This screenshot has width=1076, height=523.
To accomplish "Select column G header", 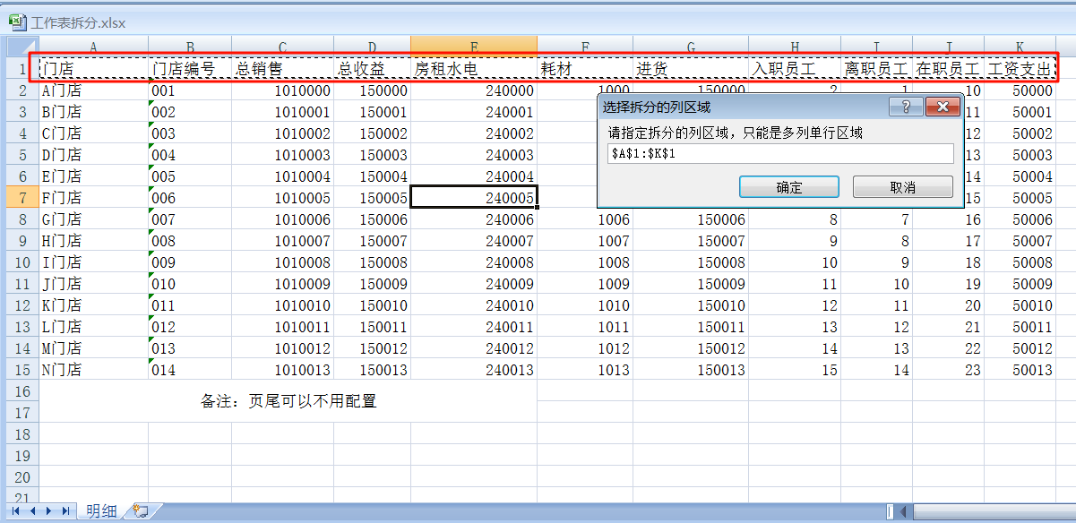I will (x=691, y=45).
